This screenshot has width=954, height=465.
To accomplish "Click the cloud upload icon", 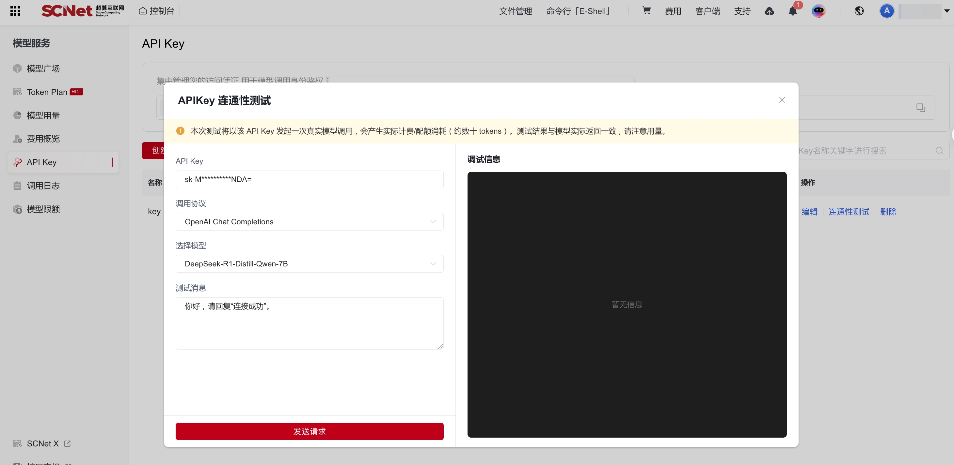I will (x=769, y=11).
